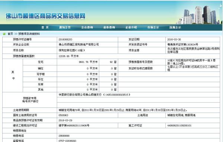This screenshot has width=223, height=142.
Task: Select the 项目坐落 label
Action: (134, 50)
